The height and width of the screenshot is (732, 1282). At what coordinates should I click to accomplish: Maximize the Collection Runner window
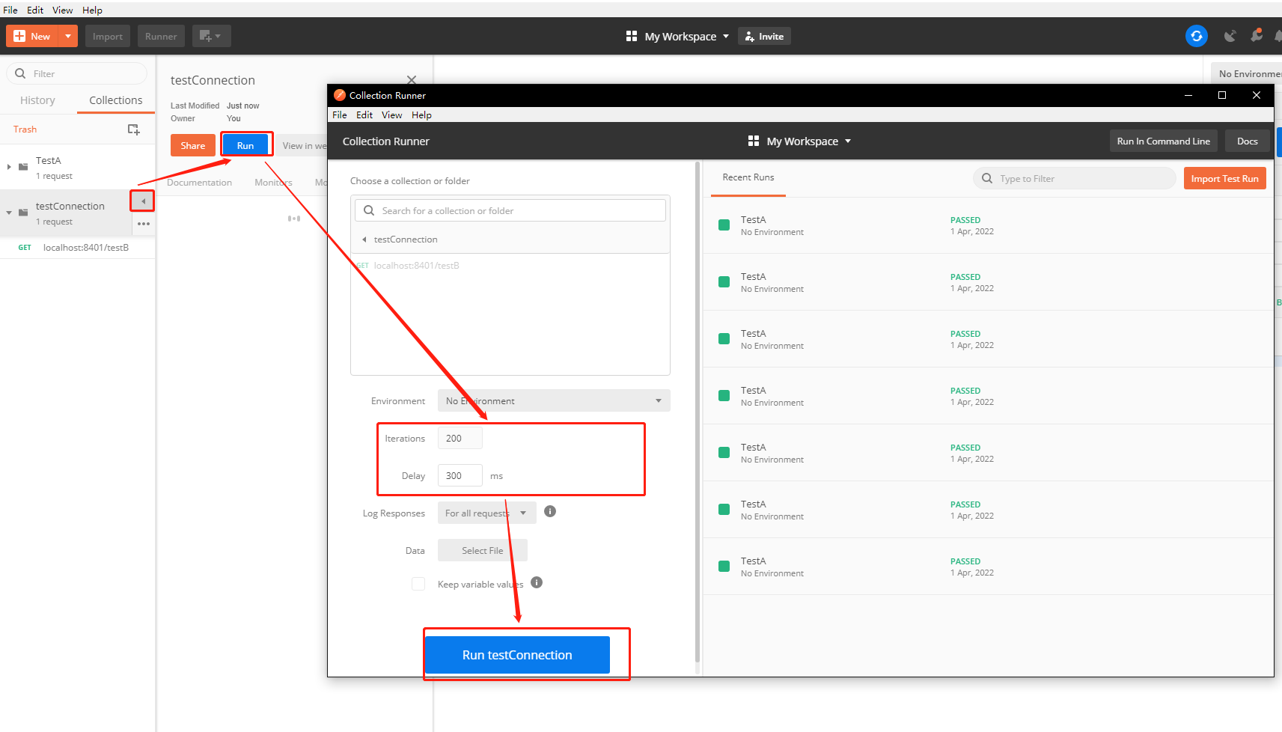(x=1222, y=95)
